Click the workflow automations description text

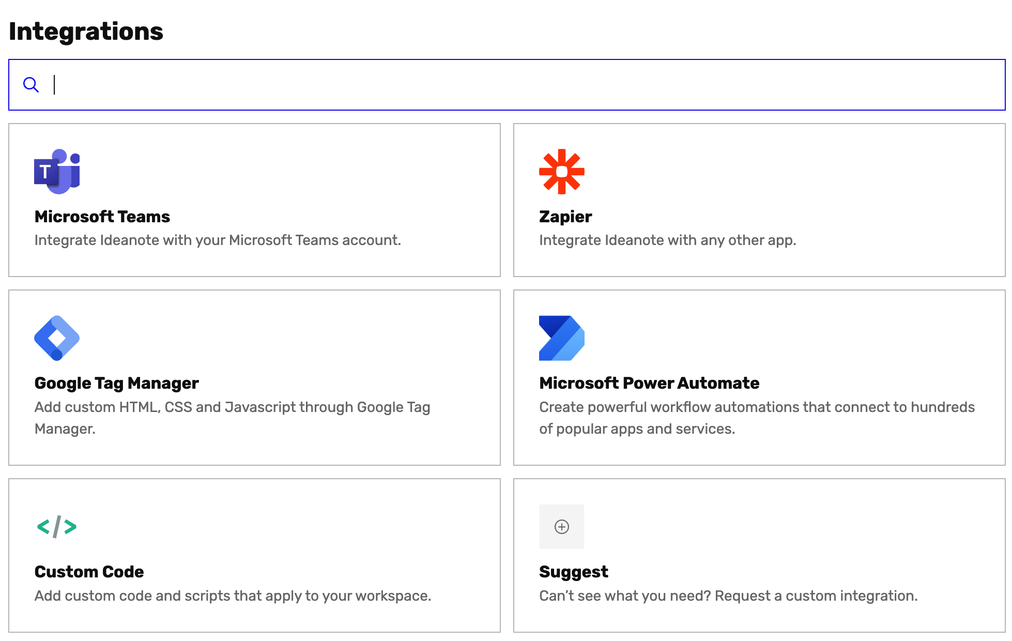756,407
